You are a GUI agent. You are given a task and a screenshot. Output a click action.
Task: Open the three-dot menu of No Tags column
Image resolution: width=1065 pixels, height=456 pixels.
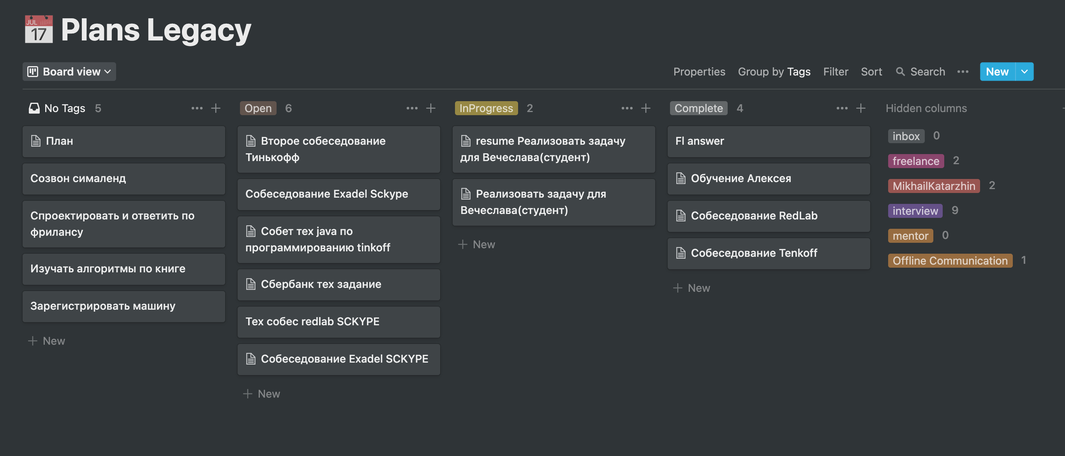point(197,108)
